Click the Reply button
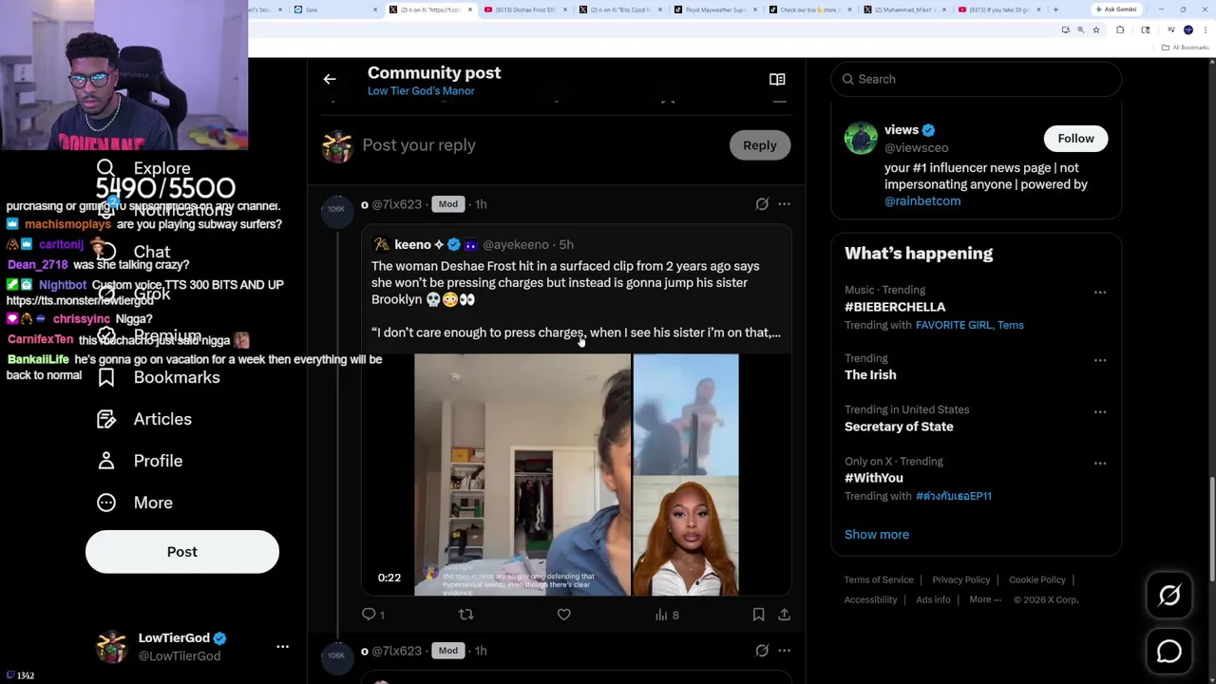Viewport: 1216px width, 684px height. pyautogui.click(x=760, y=145)
